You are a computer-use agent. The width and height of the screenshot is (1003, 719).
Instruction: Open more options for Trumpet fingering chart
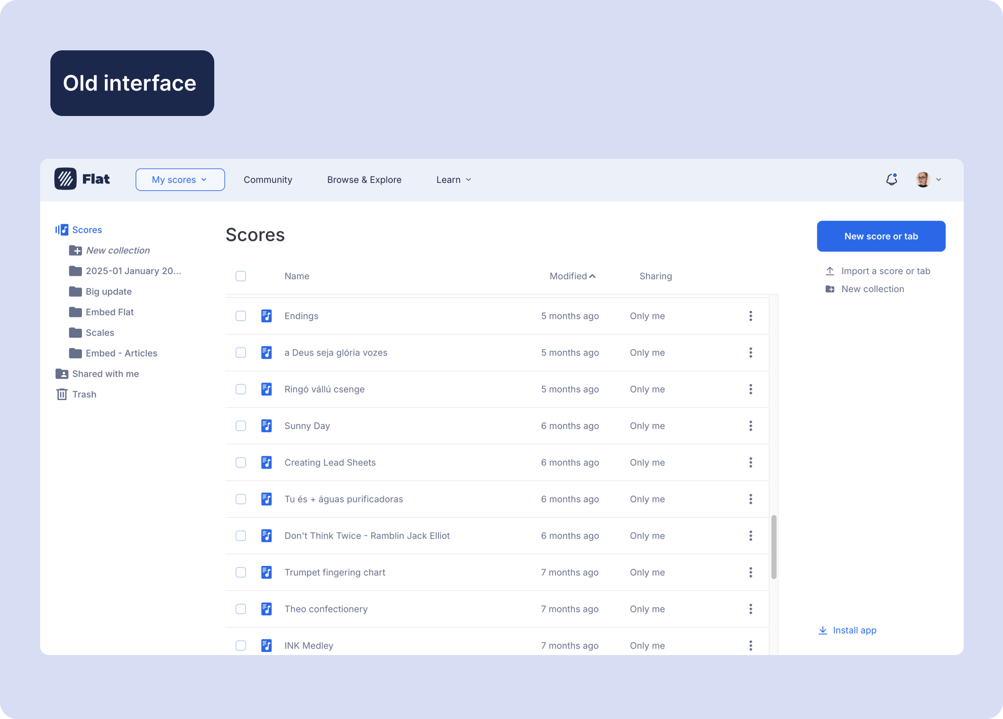click(750, 573)
